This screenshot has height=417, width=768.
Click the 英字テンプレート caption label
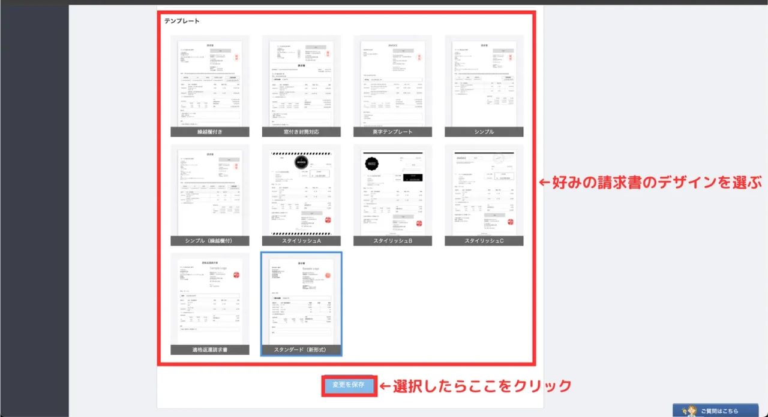click(x=393, y=132)
